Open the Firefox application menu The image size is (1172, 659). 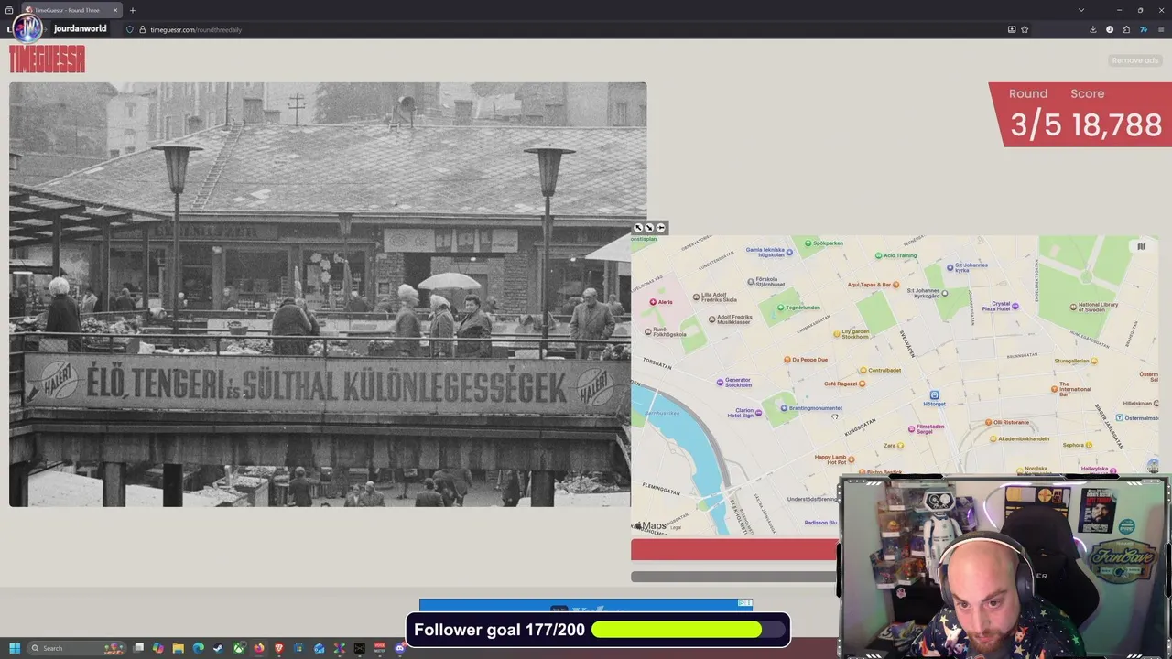pyautogui.click(x=1161, y=29)
